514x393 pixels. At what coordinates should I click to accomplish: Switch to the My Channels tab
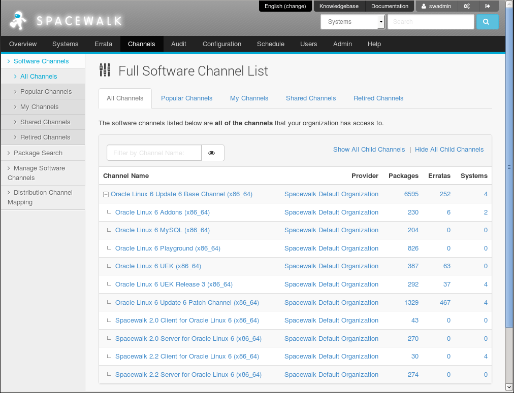(x=249, y=98)
